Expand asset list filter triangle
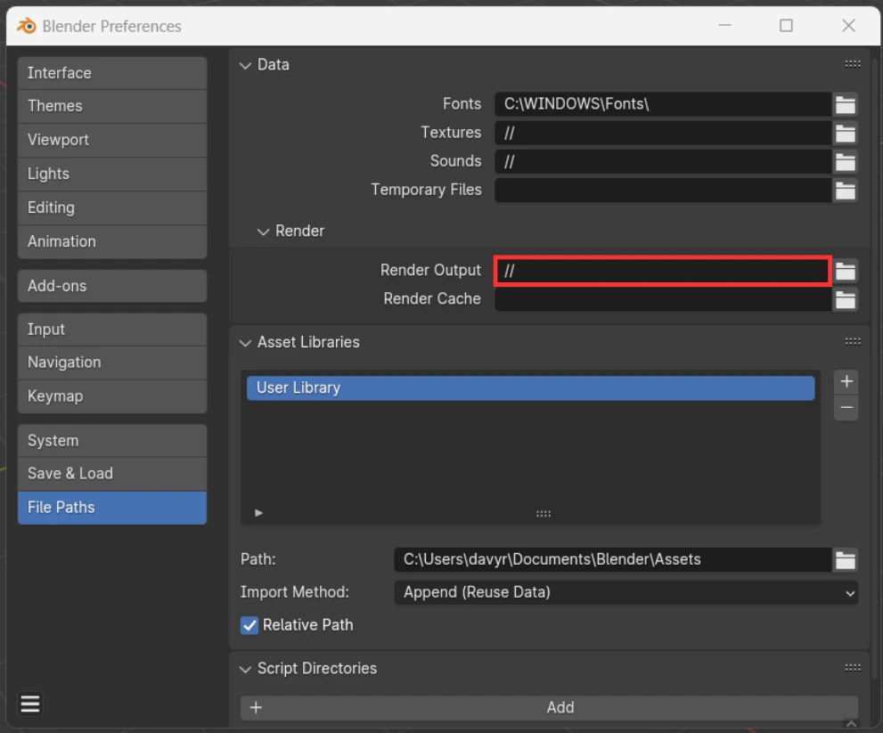Viewport: 883px width, 733px height. pyautogui.click(x=258, y=513)
